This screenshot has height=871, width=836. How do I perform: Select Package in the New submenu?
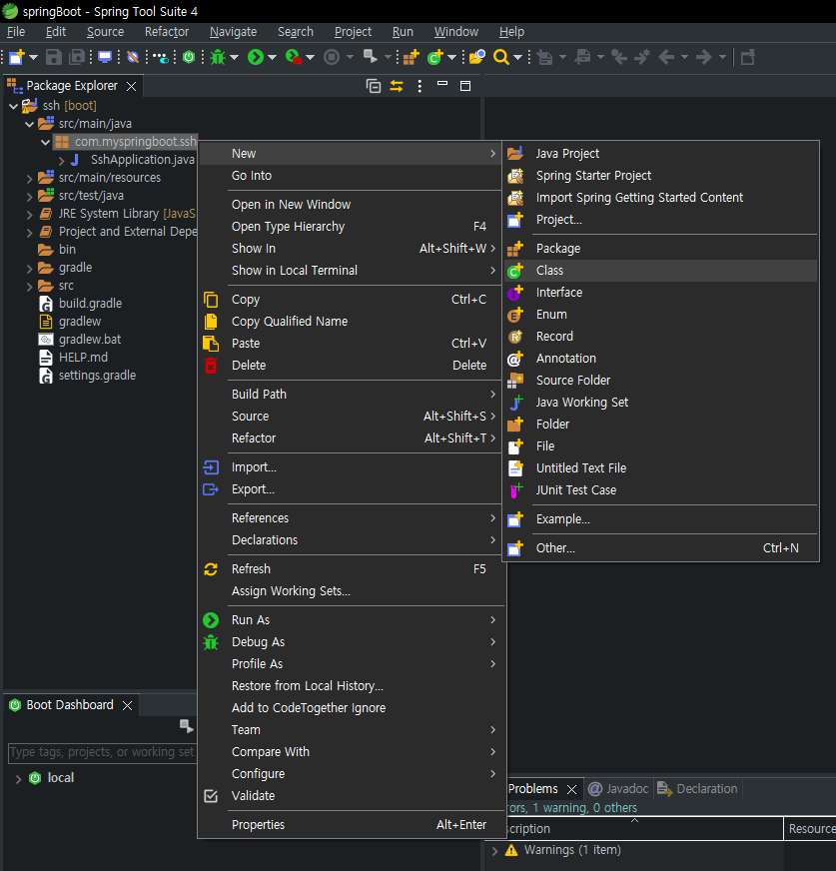point(661,249)
